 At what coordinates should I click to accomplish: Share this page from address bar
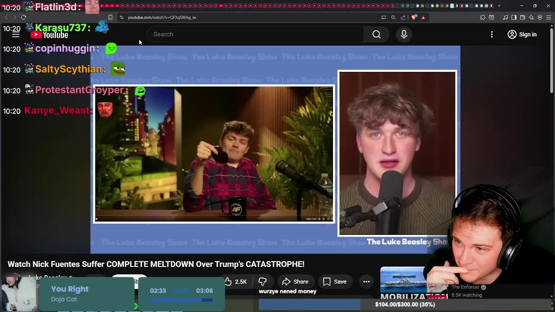tap(403, 17)
